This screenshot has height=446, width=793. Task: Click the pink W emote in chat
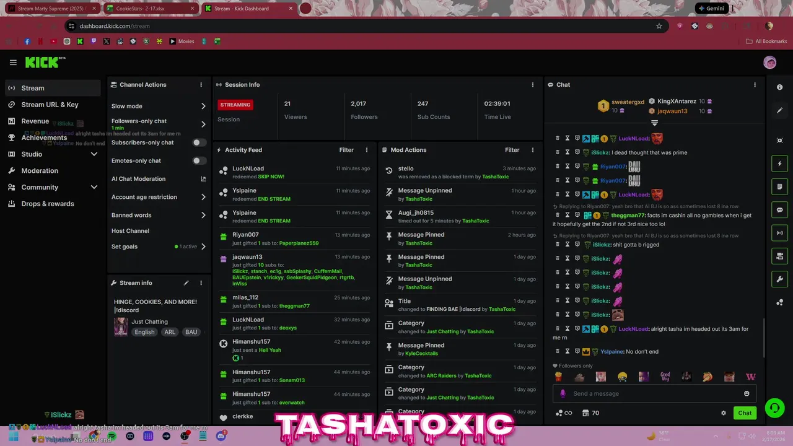[751, 377]
